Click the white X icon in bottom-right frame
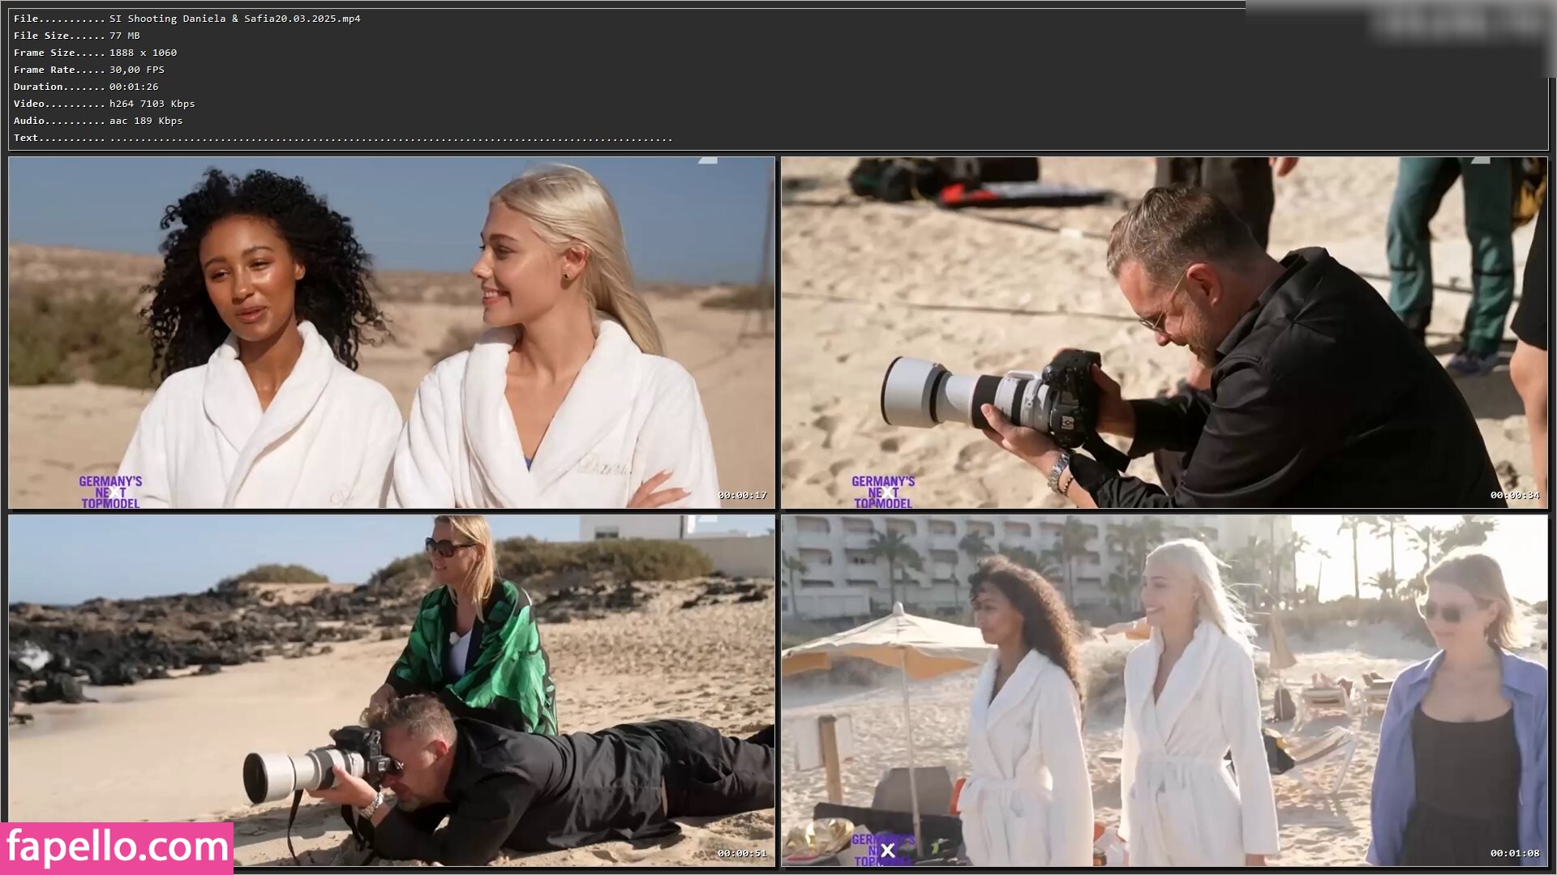 pyautogui.click(x=887, y=851)
